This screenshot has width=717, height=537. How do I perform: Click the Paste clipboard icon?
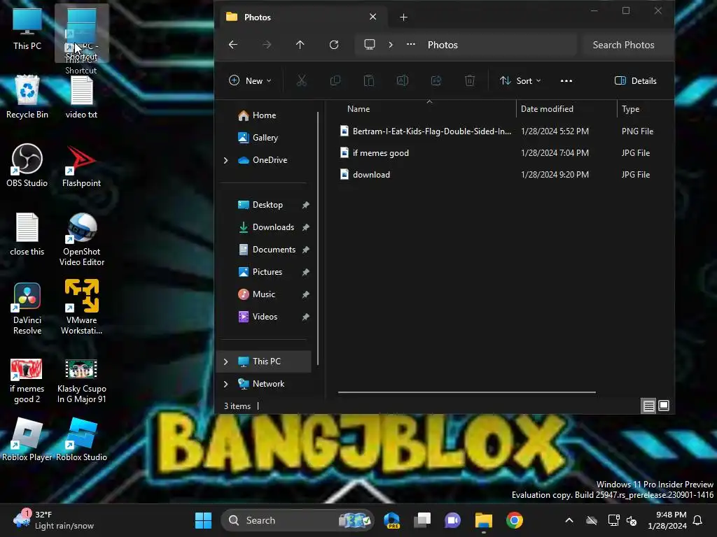(x=368, y=81)
